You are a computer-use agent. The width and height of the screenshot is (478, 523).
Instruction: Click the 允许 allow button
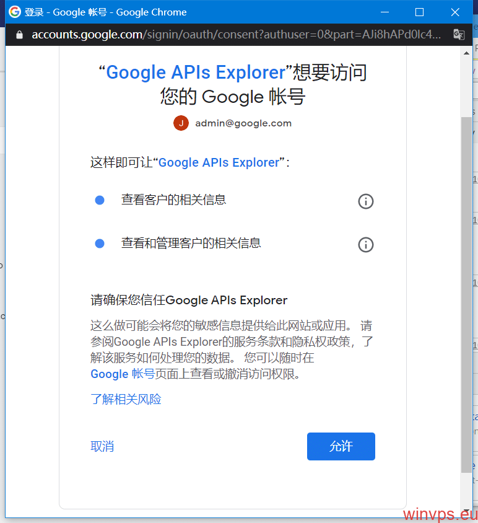[x=341, y=446]
